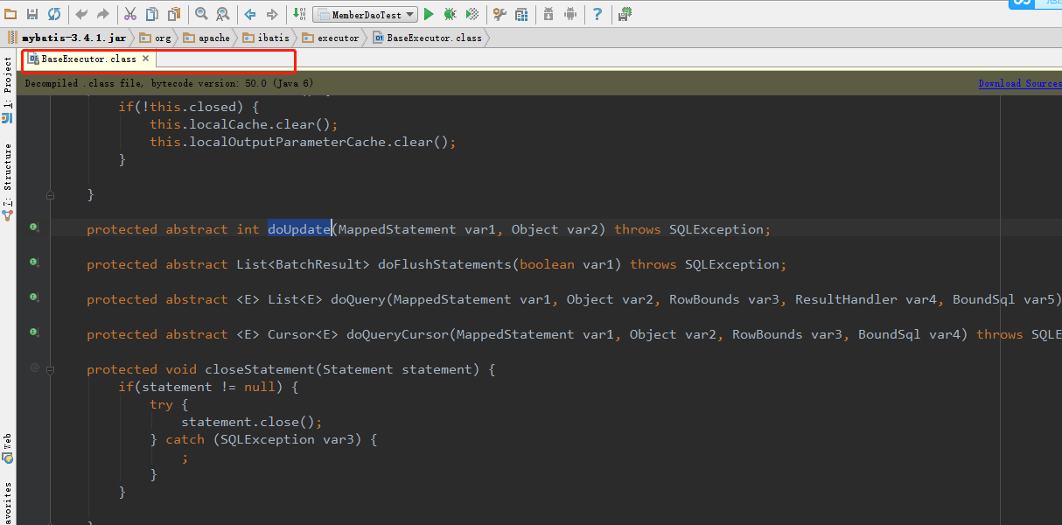The height and width of the screenshot is (525, 1062).
Task: Select the executor folder breadcrumb
Action: 331,38
